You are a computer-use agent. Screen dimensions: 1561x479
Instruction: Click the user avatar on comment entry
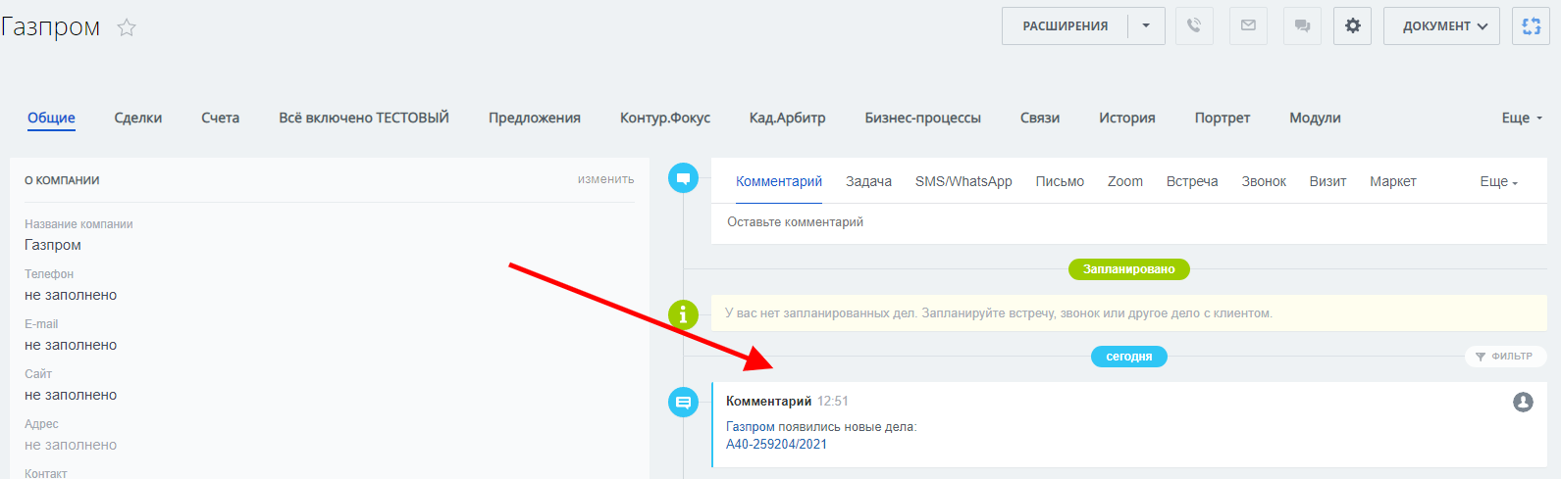click(x=1523, y=402)
